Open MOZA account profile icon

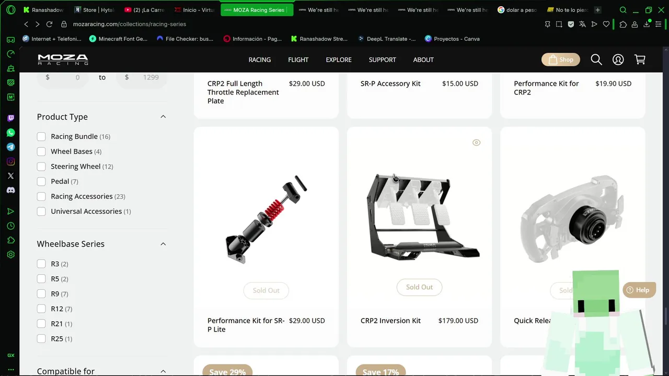tap(618, 60)
